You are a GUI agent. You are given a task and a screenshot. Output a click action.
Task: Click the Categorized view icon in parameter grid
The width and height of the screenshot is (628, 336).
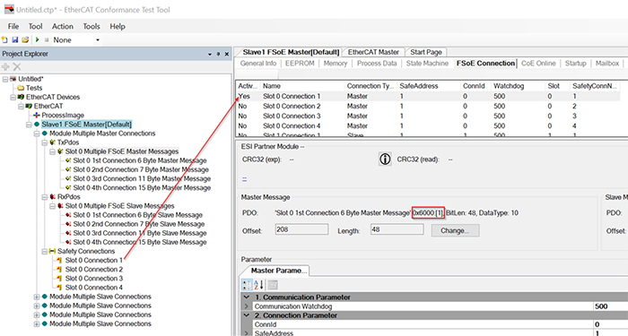point(247,285)
